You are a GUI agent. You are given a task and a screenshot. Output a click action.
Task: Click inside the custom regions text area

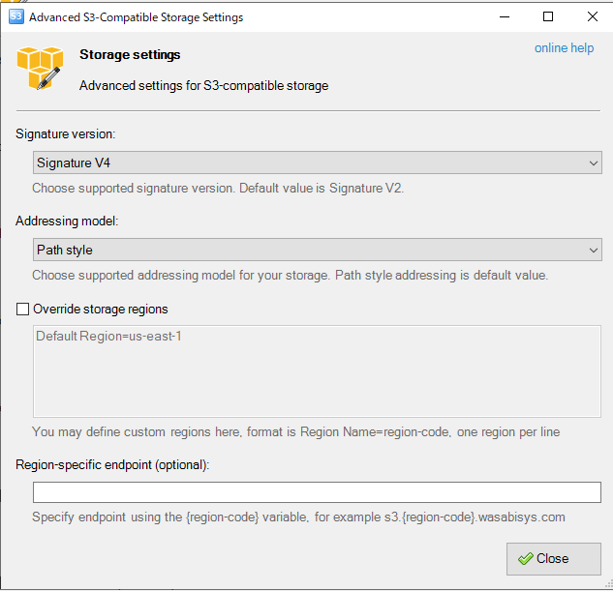pos(317,371)
